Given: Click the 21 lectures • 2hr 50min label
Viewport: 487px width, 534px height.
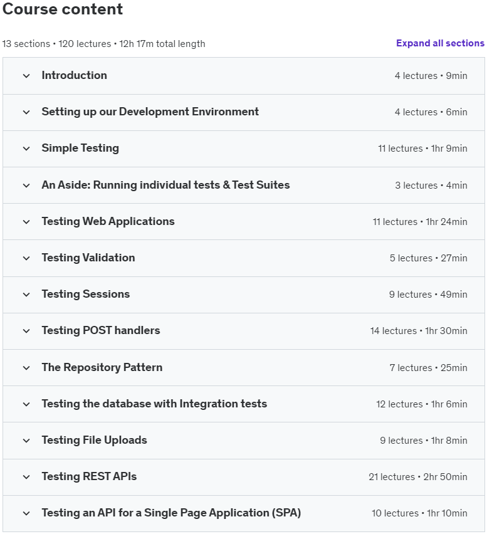Looking at the screenshot, I should coord(418,477).
